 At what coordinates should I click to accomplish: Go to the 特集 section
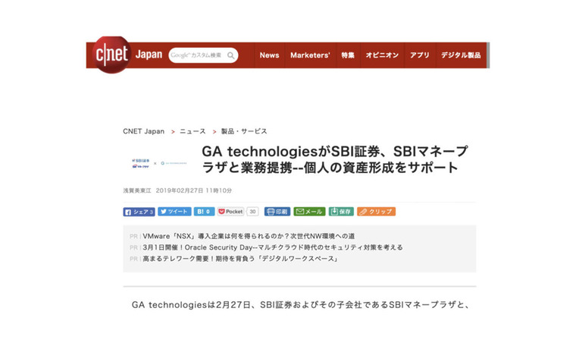coord(347,55)
